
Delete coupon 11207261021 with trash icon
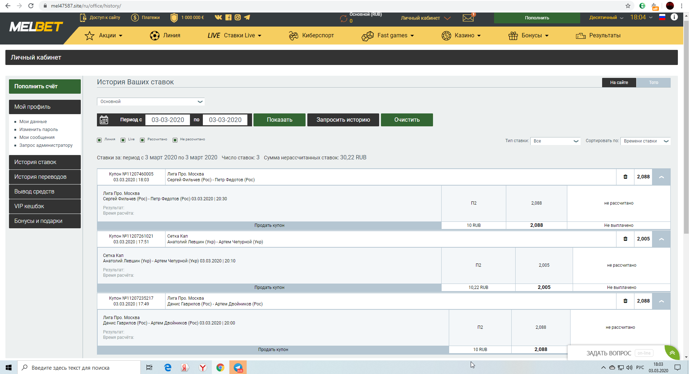tap(625, 239)
